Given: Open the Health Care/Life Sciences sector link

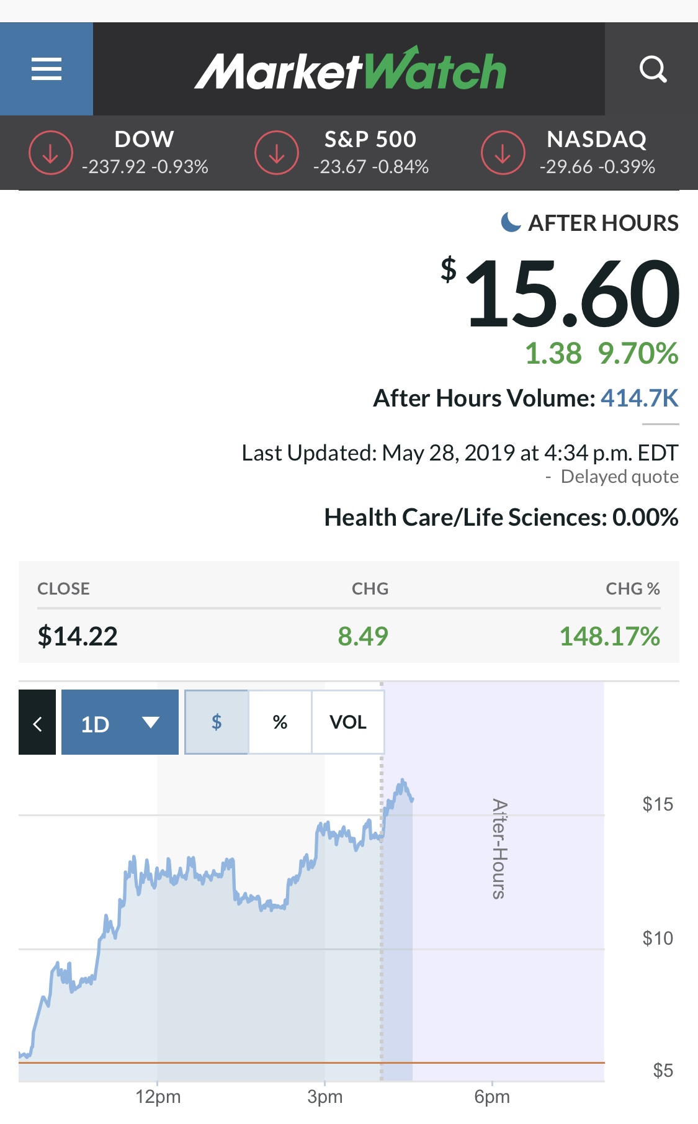Looking at the screenshot, I should 500,518.
